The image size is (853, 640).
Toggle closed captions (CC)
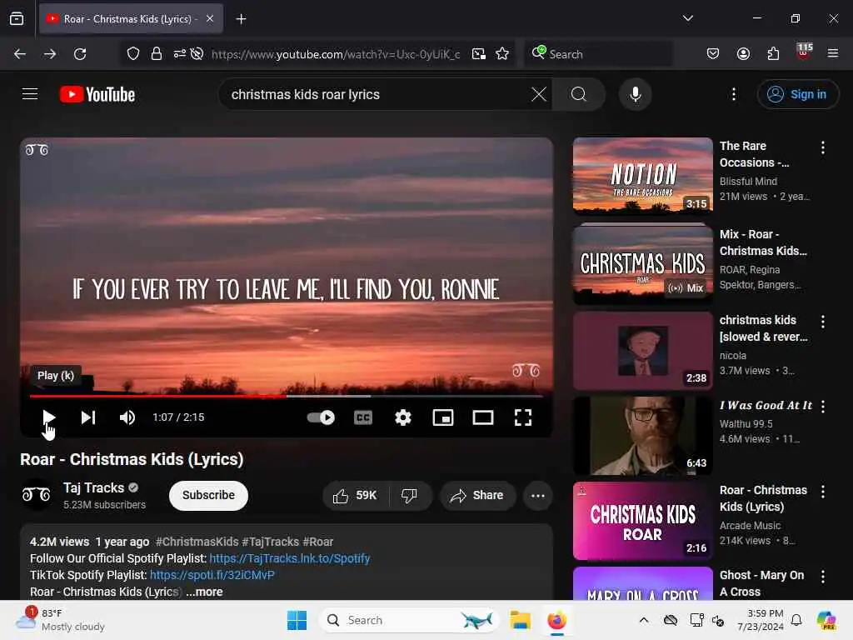(x=363, y=417)
